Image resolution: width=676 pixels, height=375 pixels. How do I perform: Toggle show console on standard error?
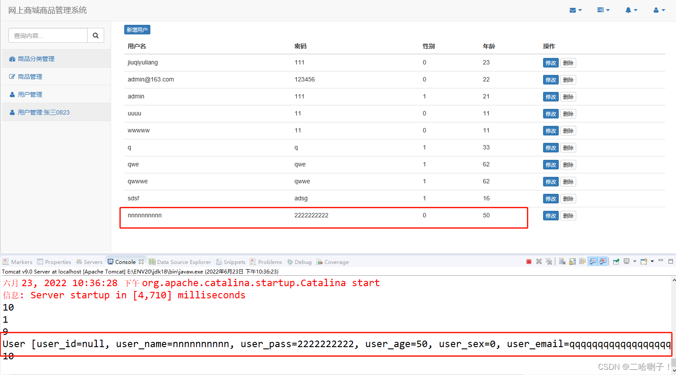click(603, 261)
